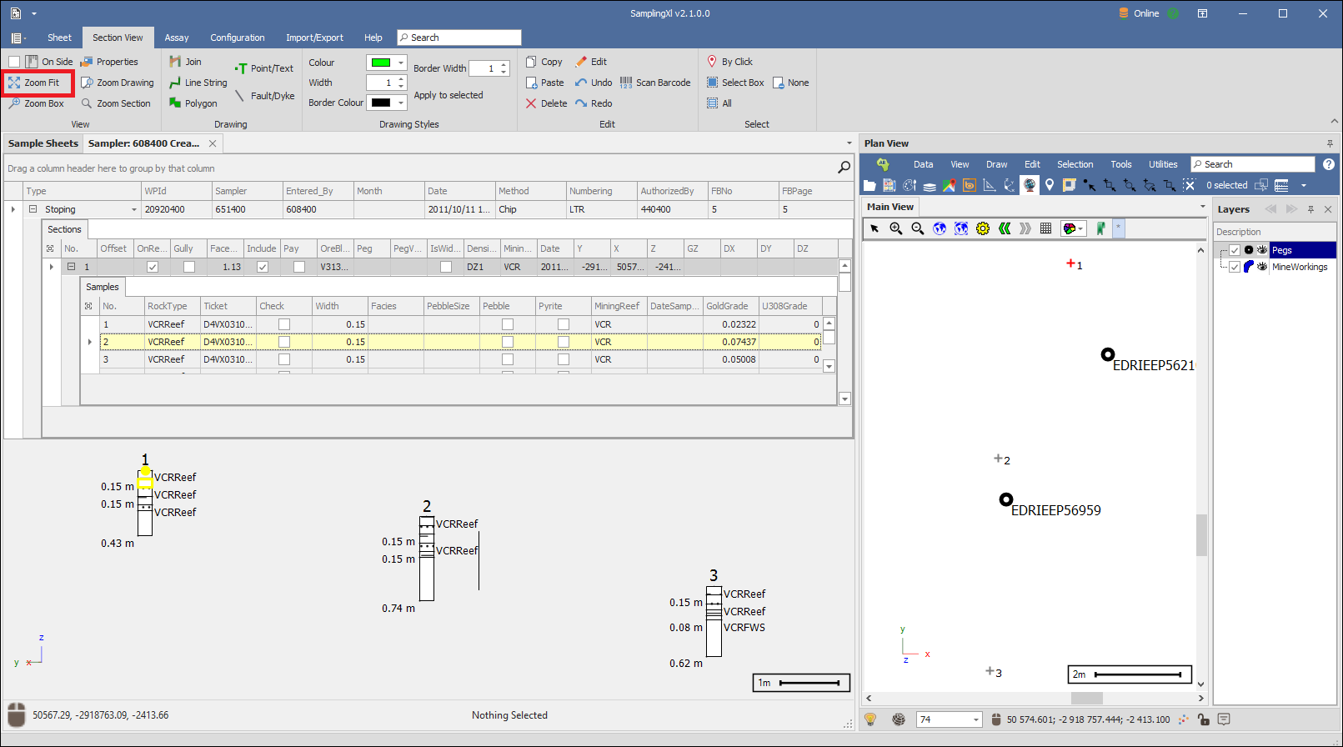Screen dimensions: 1343x747
Task: Select the Polygon drawing tool
Action: click(x=193, y=103)
